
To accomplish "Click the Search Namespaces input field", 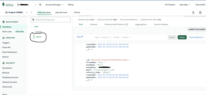I will click(50, 20).
